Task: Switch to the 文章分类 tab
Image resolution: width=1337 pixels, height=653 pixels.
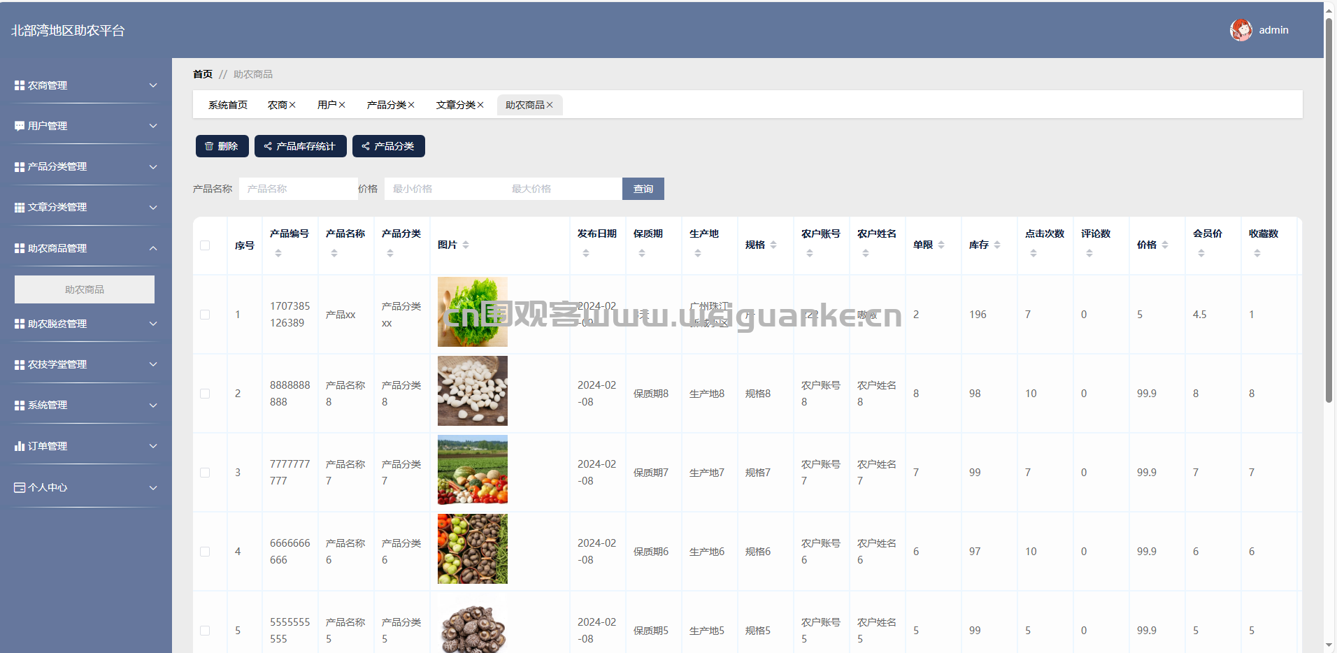Action: point(456,105)
